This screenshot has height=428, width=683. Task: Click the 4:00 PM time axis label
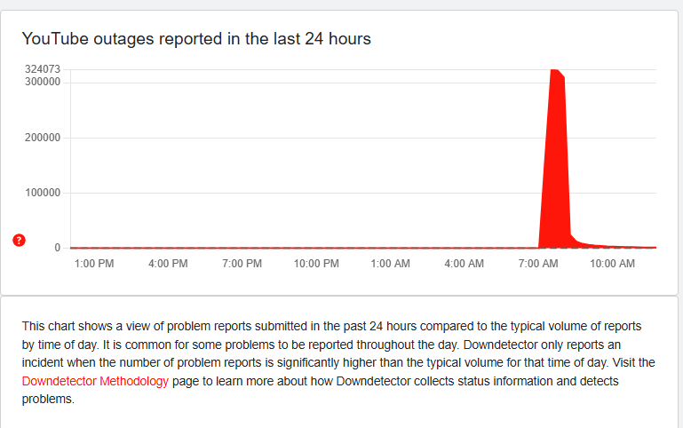click(168, 264)
